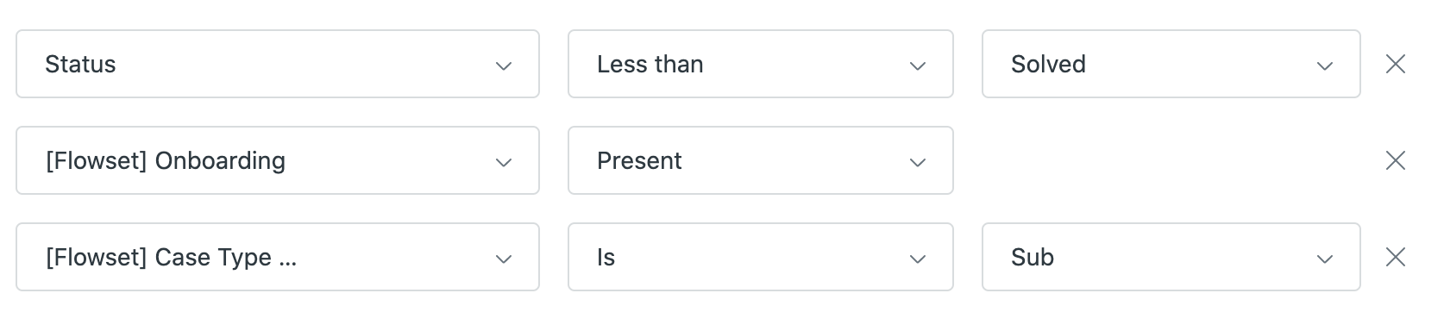Image resolution: width=1444 pixels, height=312 pixels.
Task: Click the chevron next to Solved
Action: 1325,66
